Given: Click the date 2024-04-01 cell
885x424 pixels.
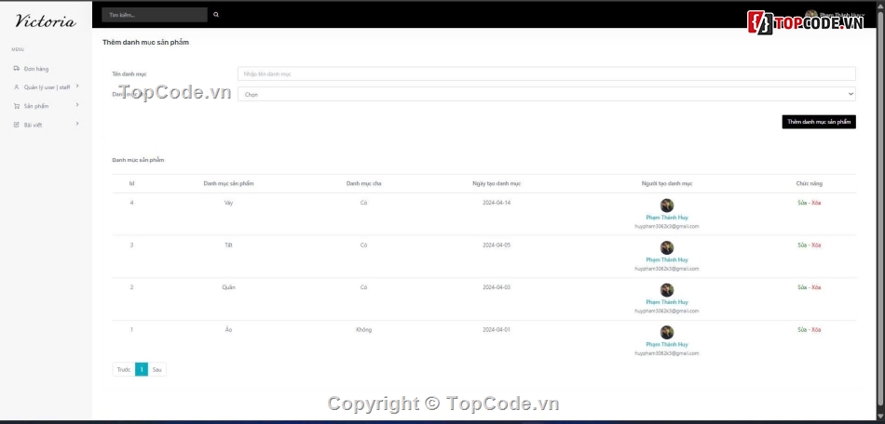Looking at the screenshot, I should 497,329.
